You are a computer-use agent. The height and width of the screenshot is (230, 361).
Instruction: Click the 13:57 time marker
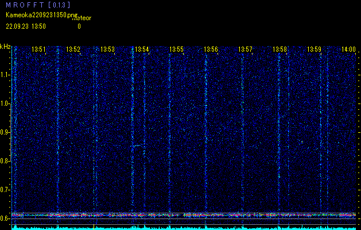point(245,49)
